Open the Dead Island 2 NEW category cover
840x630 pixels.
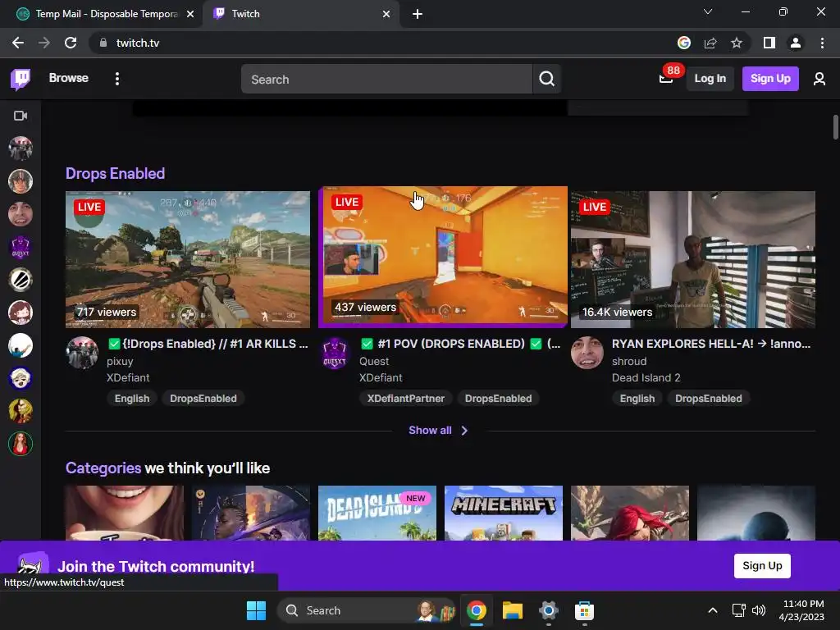tap(377, 513)
